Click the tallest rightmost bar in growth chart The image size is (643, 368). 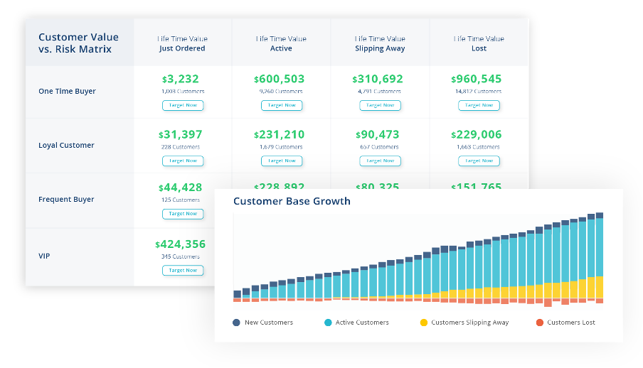coord(600,257)
